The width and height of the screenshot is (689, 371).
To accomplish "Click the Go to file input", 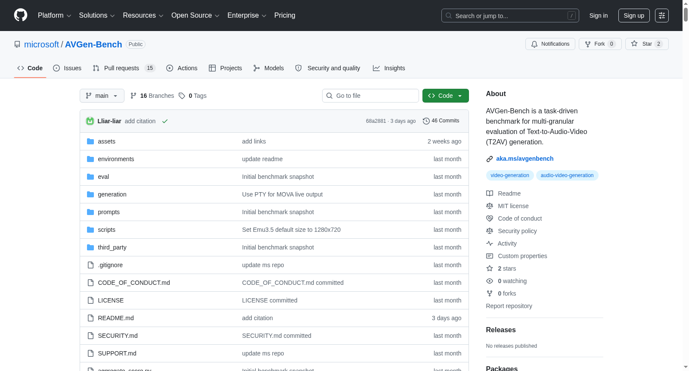I will pyautogui.click(x=370, y=96).
